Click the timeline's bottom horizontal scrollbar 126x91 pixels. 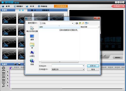tap(37, 89)
